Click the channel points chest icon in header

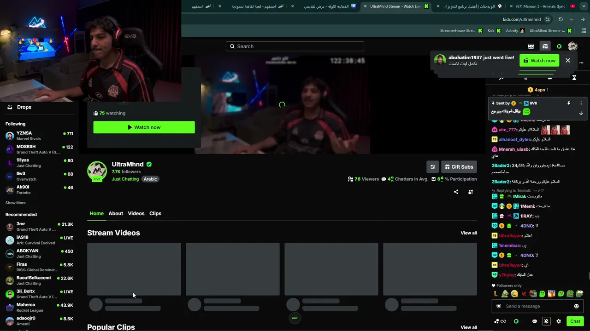click(x=545, y=46)
